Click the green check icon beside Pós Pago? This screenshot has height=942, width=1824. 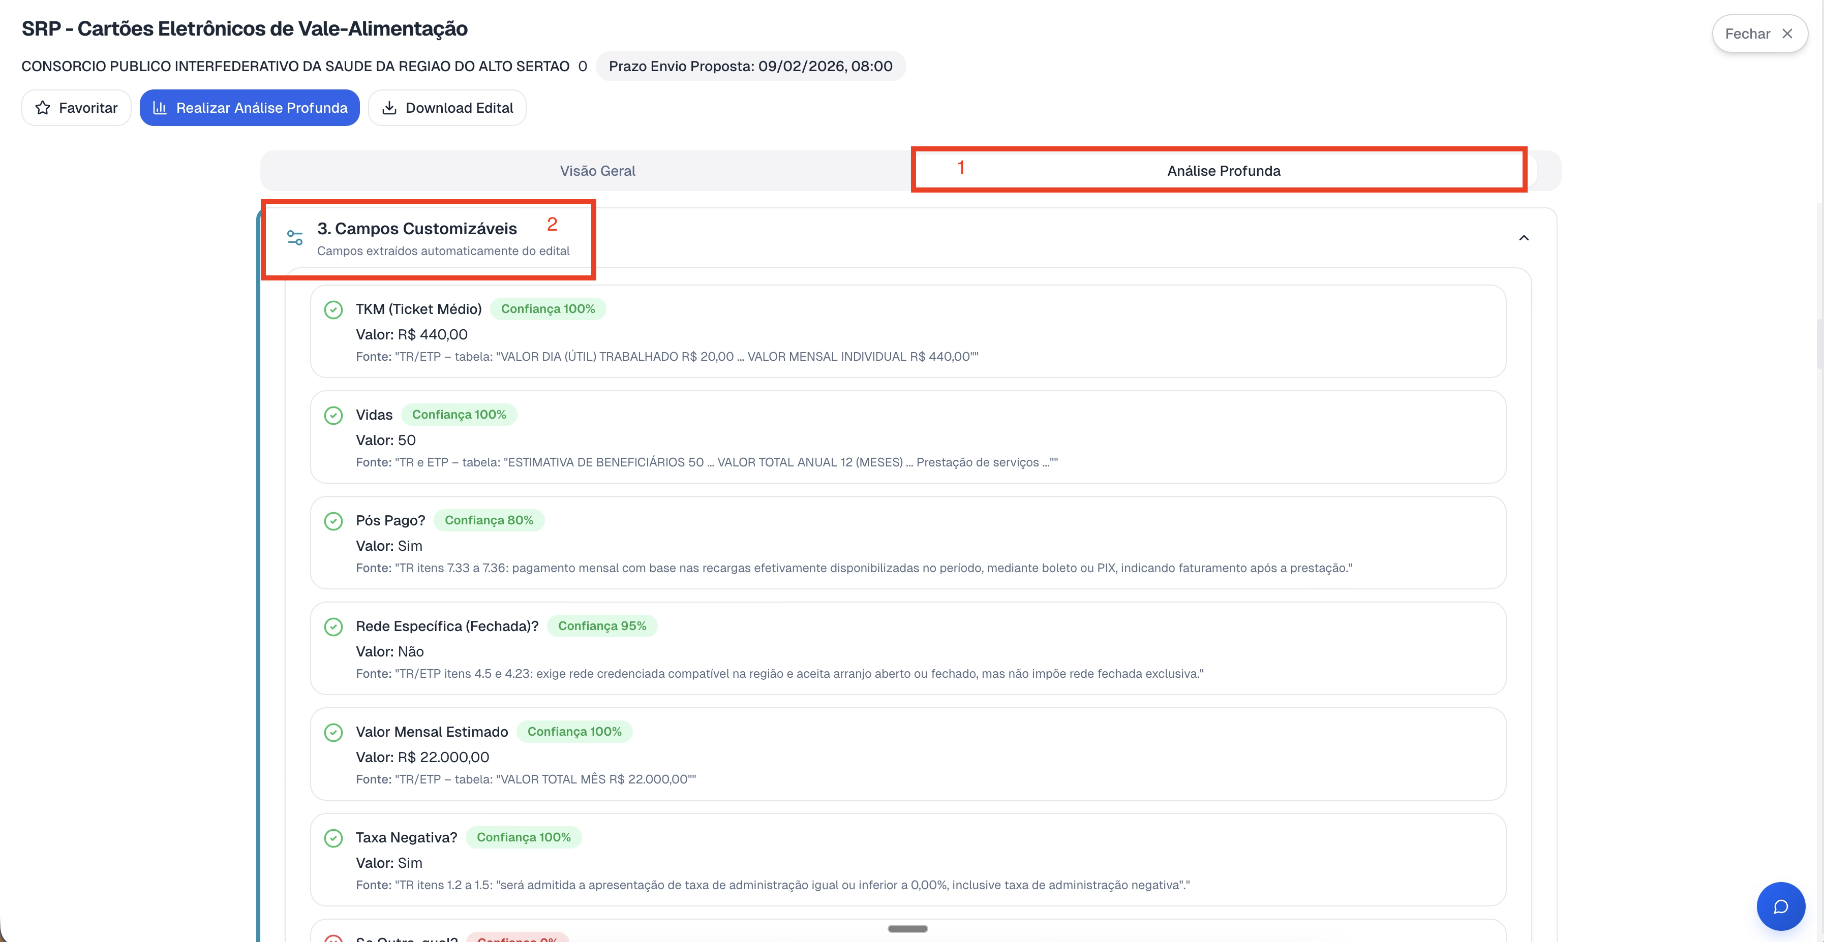click(333, 521)
